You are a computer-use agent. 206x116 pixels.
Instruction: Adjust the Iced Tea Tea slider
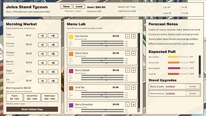103,93
